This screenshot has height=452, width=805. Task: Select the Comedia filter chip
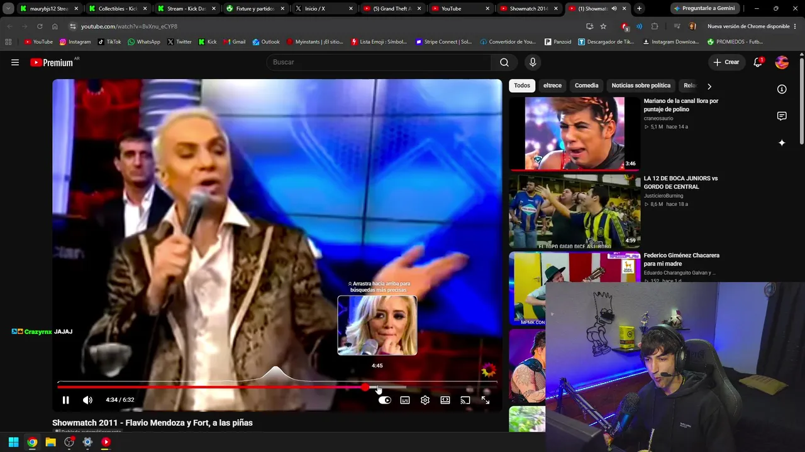[586, 85]
